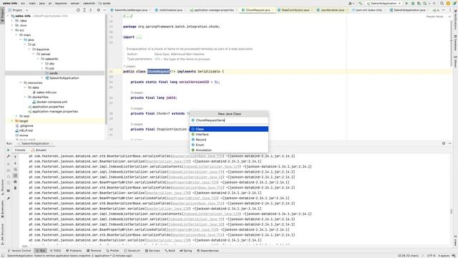The height and width of the screenshot is (258, 458).
Task: Switch to JobScheduler.java tab
Action: click(x=170, y=10)
